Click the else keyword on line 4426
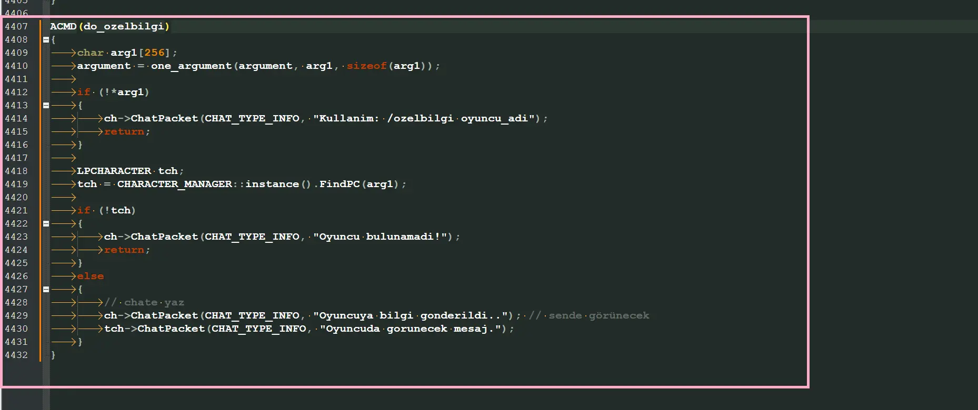Viewport: 978px width, 410px height. pyautogui.click(x=91, y=276)
